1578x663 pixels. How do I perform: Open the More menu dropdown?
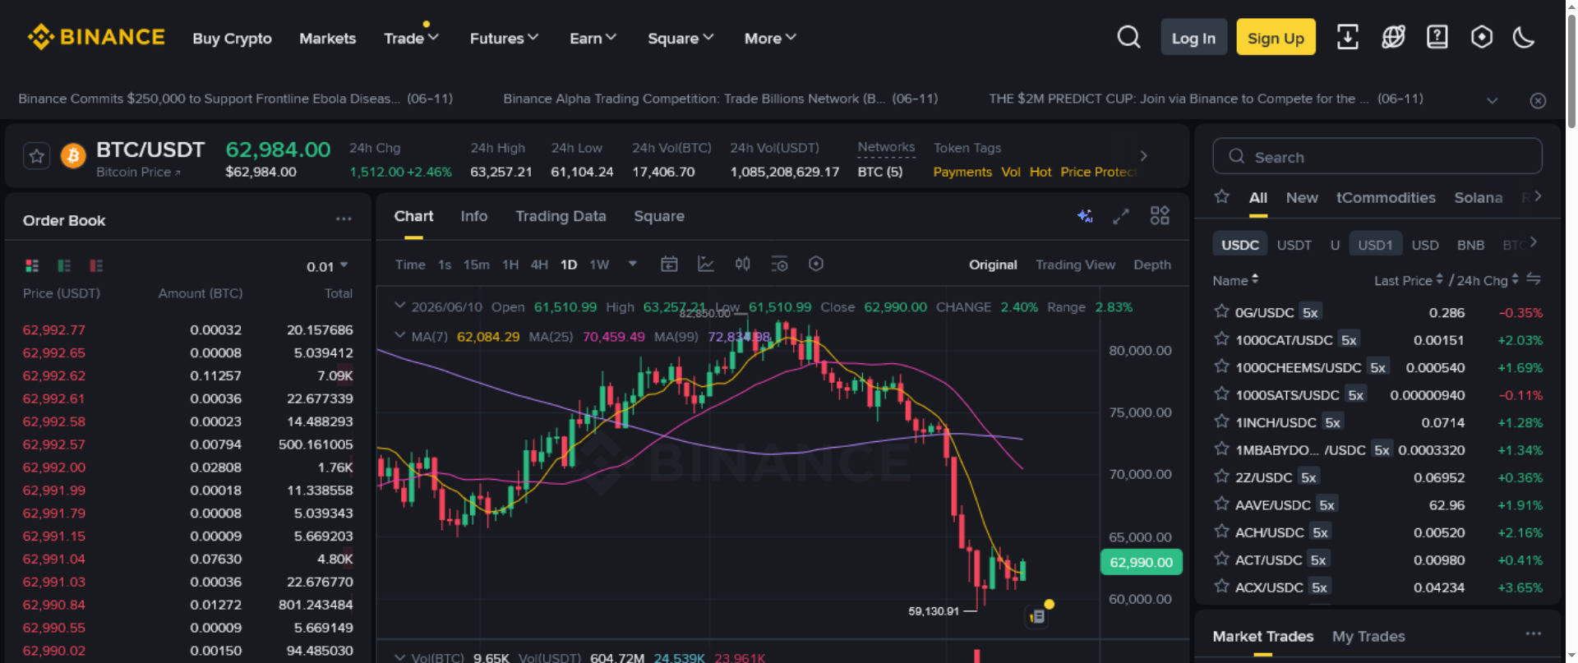770,38
